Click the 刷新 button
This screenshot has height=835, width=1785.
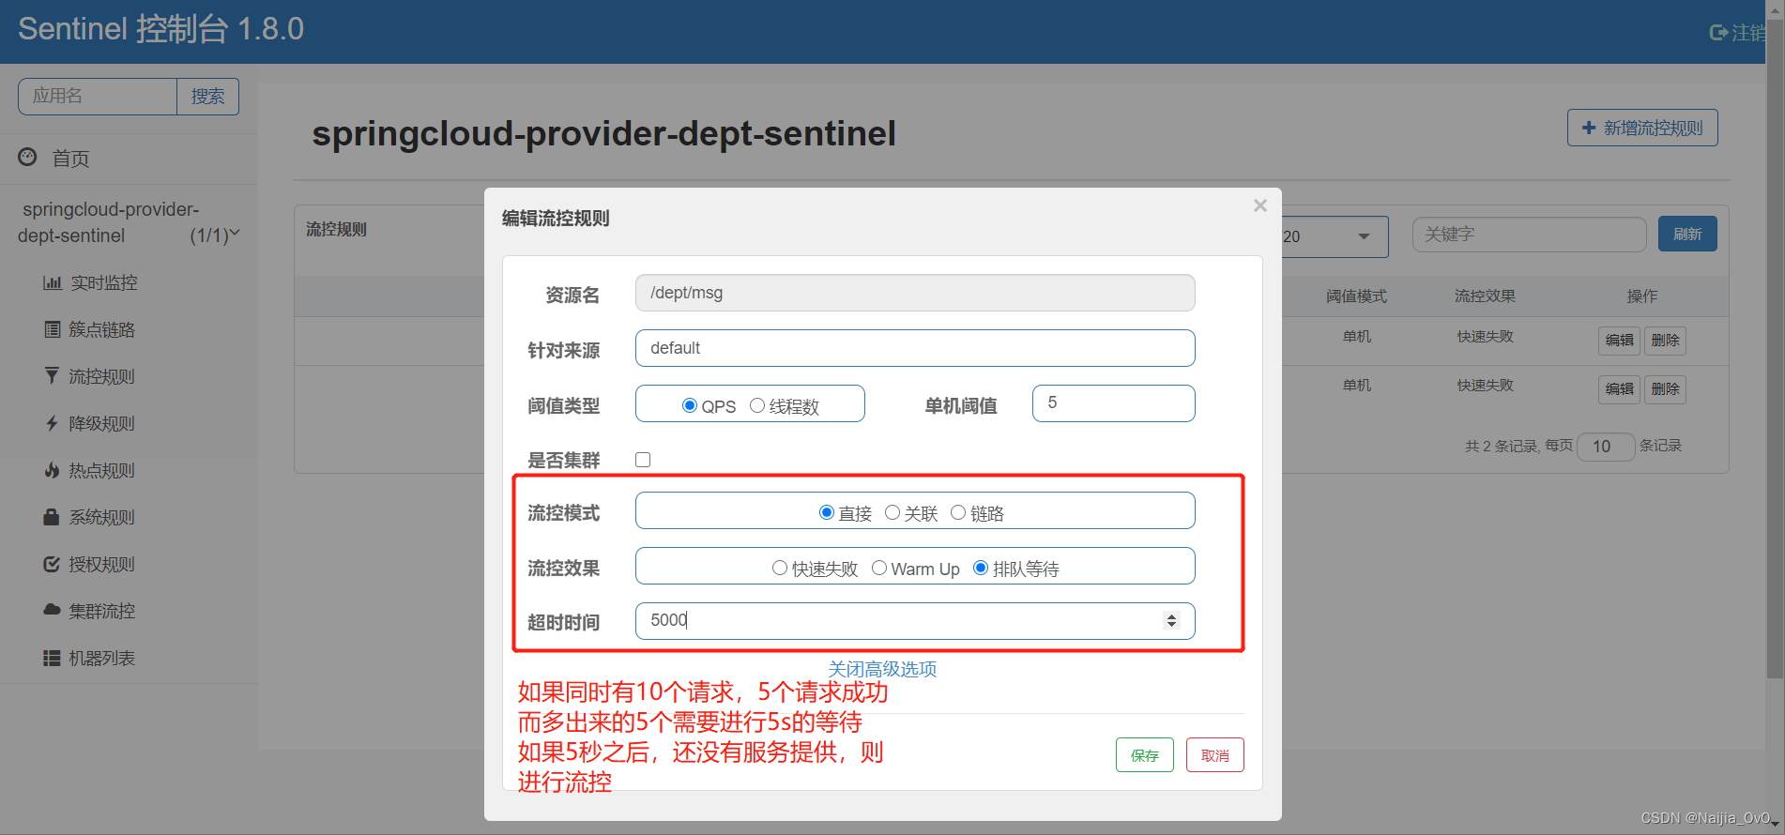pyautogui.click(x=1687, y=234)
